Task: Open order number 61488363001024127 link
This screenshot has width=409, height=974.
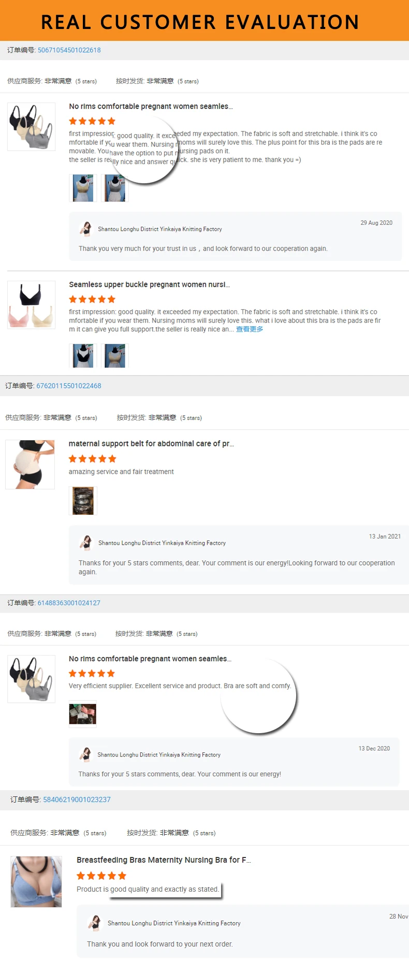Action: pos(69,603)
